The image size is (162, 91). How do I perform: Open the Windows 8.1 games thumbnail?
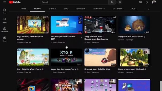(x=134, y=57)
